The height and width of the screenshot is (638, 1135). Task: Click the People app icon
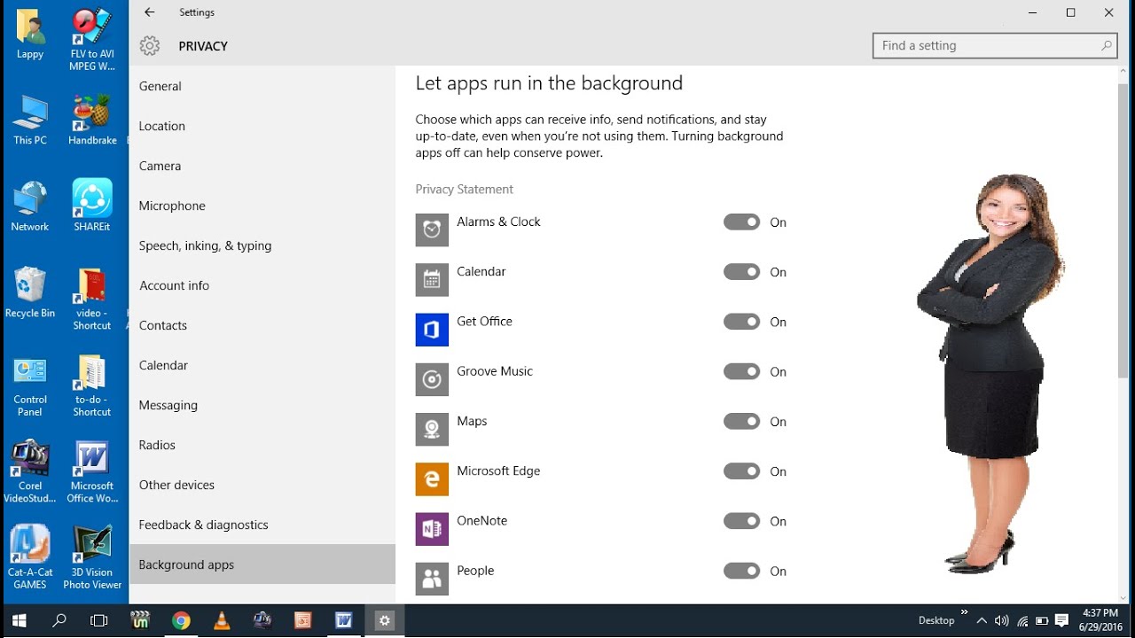(x=432, y=579)
